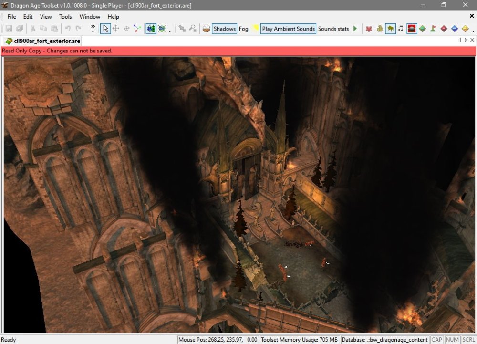The width and height of the screenshot is (477, 344).
Task: Toggle the Fog display option
Action: [x=244, y=29]
